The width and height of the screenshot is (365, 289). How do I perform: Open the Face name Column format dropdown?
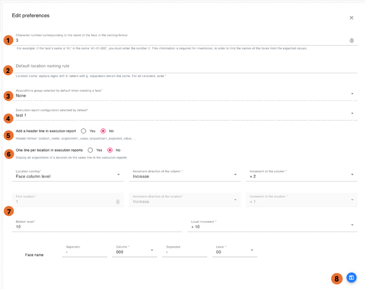click(x=134, y=252)
